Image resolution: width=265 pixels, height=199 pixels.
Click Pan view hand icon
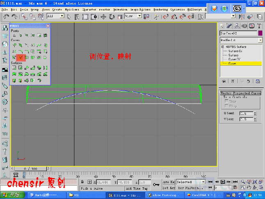coord(249,188)
